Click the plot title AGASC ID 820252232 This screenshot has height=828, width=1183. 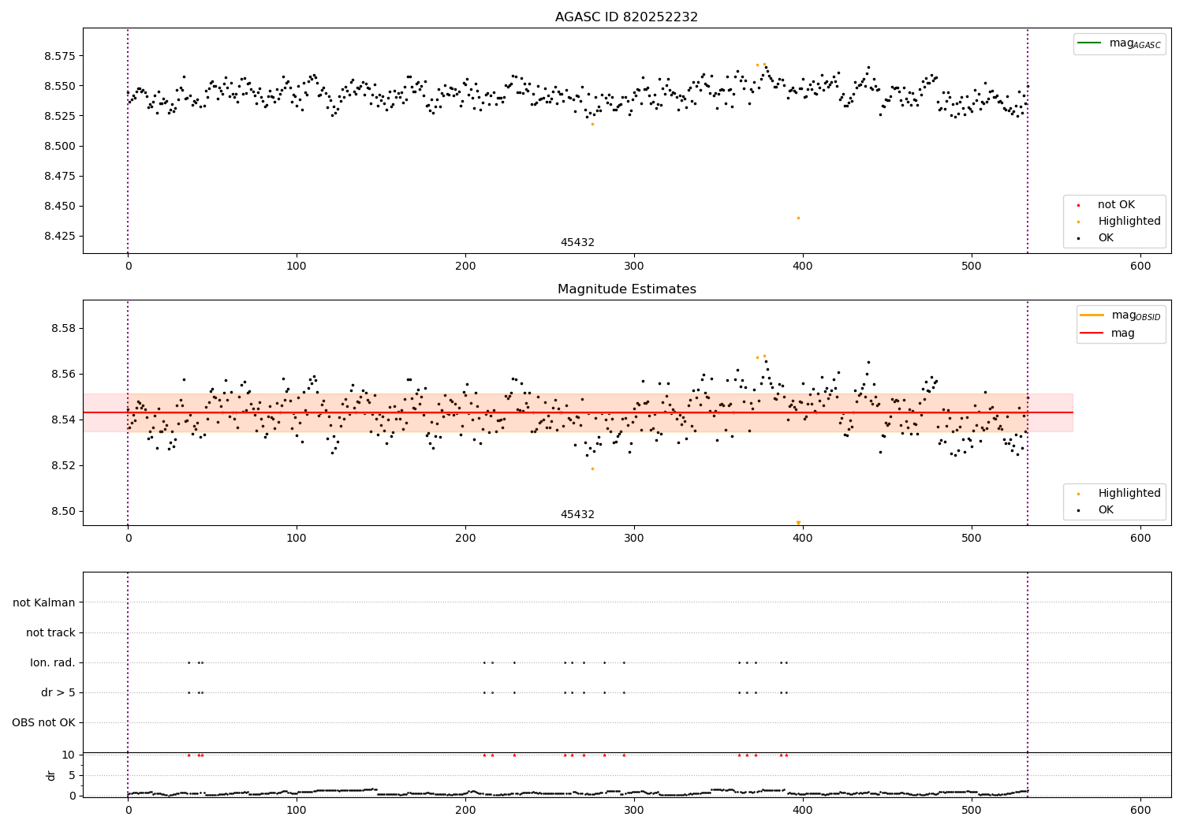[626, 17]
